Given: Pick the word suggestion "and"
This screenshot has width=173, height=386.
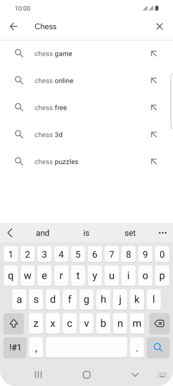Looking at the screenshot, I should coord(43,233).
